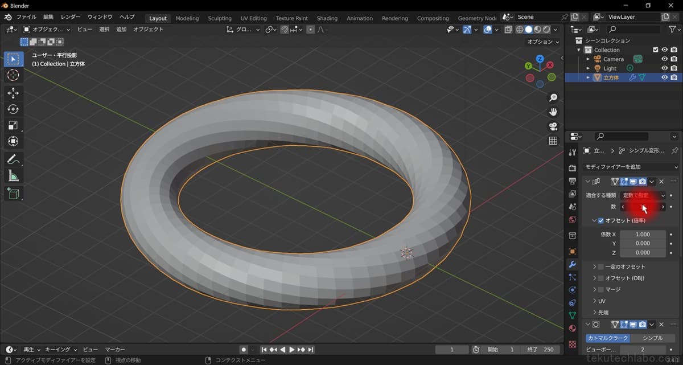Viewport: 683px width, 365px height.
Task: Select the Annotate tool
Action: tap(14, 159)
